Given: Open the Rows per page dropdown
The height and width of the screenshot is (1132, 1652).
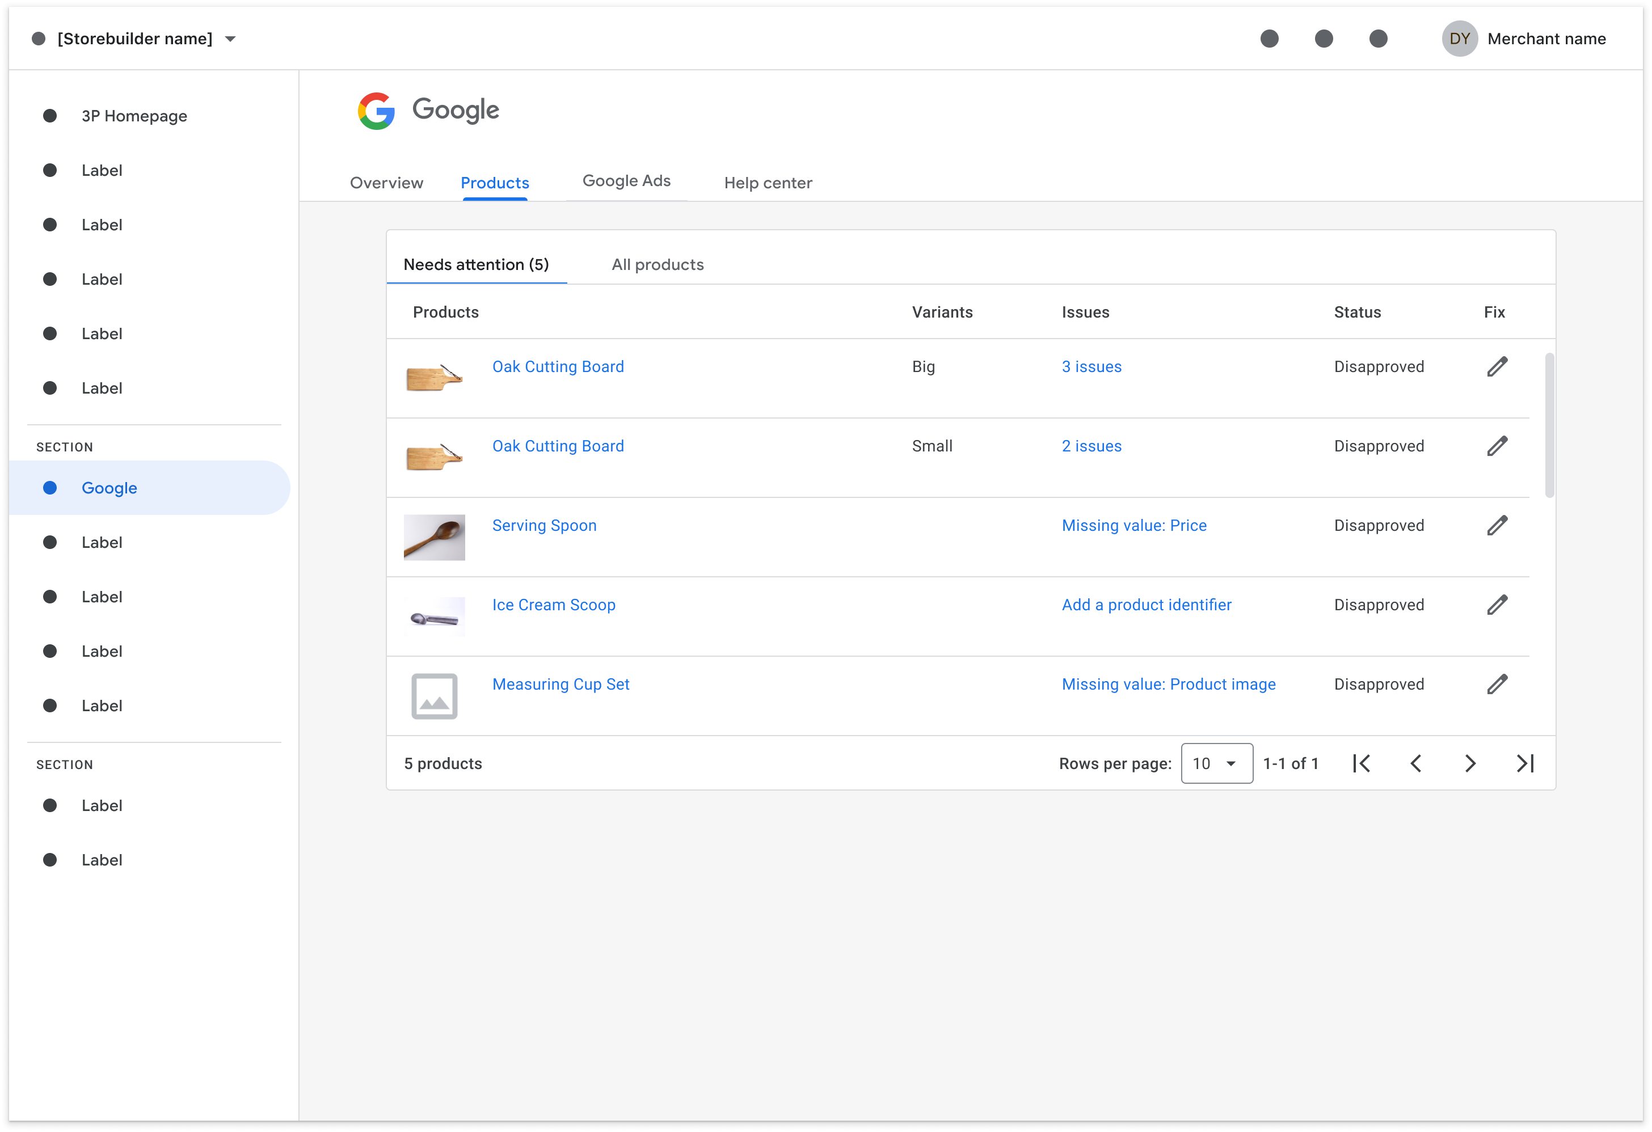Looking at the screenshot, I should pyautogui.click(x=1216, y=764).
